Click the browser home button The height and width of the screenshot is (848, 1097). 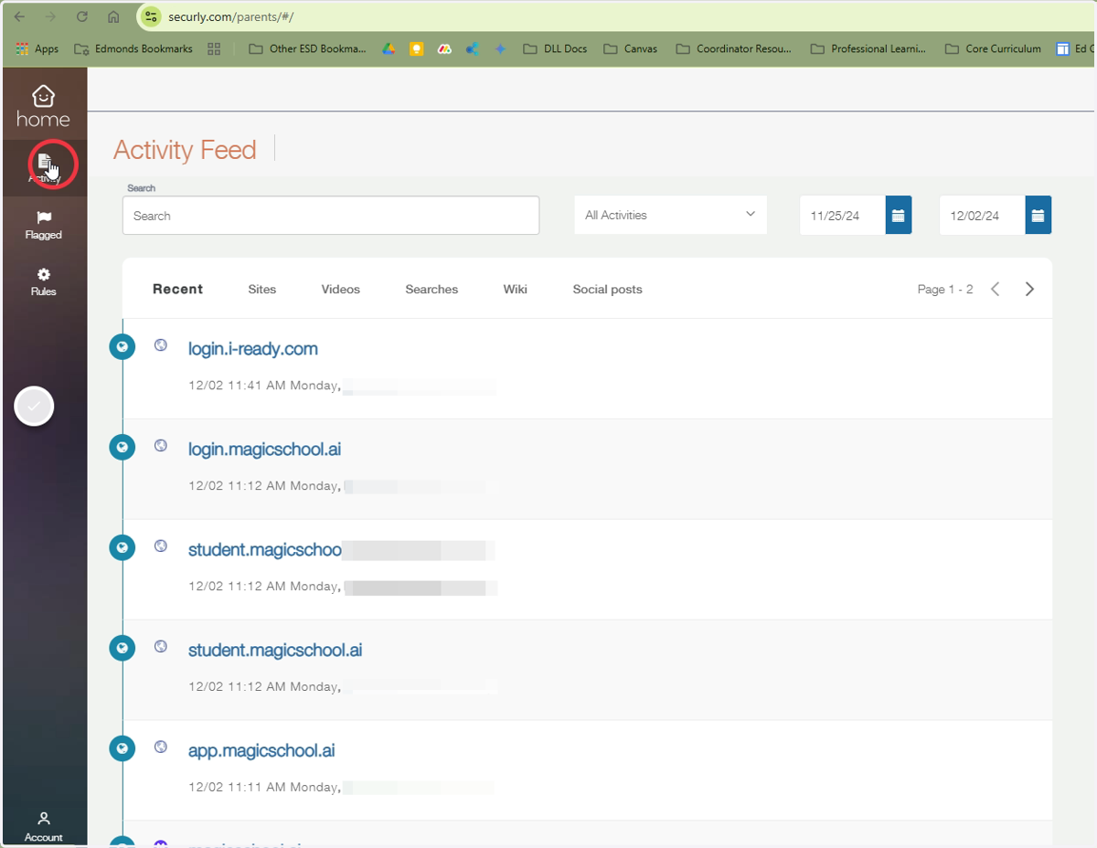[x=113, y=16]
